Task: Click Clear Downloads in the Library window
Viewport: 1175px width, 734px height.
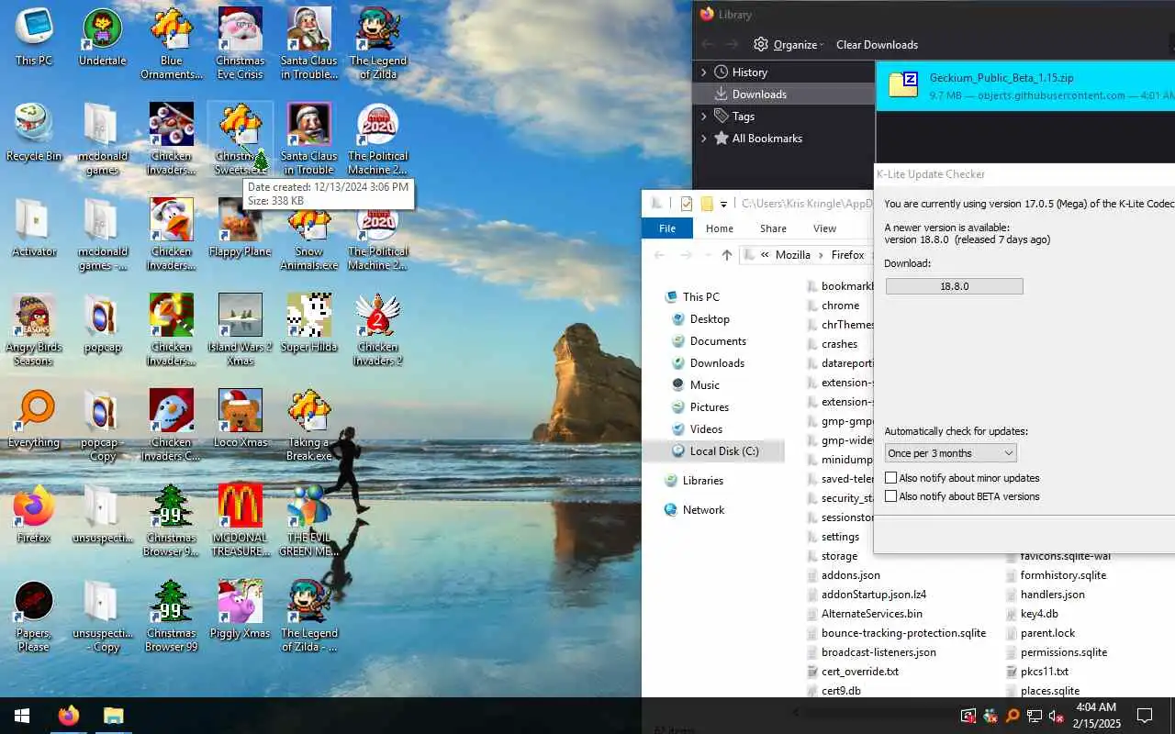Action: pyautogui.click(x=877, y=44)
